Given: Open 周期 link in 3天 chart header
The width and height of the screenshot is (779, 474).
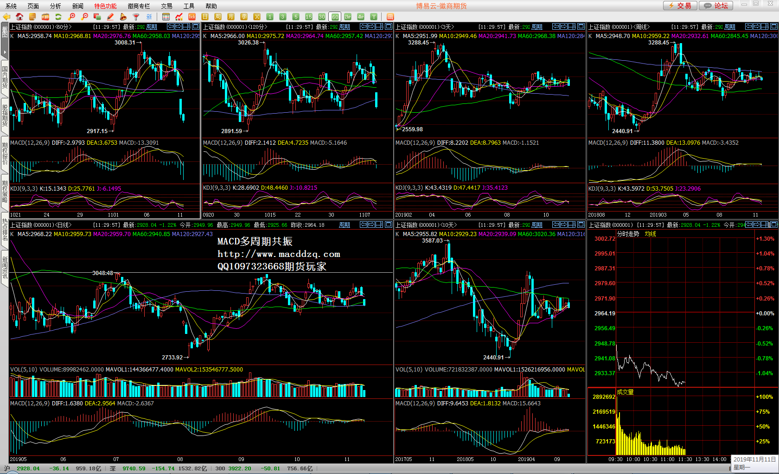Looking at the screenshot, I should click(537, 27).
